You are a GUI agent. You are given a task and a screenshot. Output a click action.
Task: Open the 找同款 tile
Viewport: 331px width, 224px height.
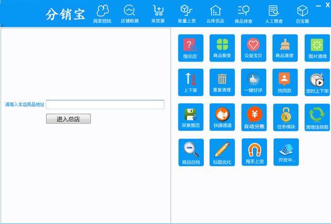coord(285,82)
